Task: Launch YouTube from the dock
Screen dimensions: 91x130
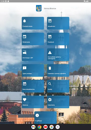Action: click(45, 127)
